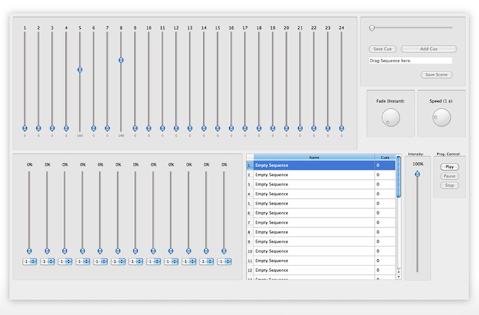Click the channel 6 fader handle
The height and width of the screenshot is (315, 479).
(94, 128)
